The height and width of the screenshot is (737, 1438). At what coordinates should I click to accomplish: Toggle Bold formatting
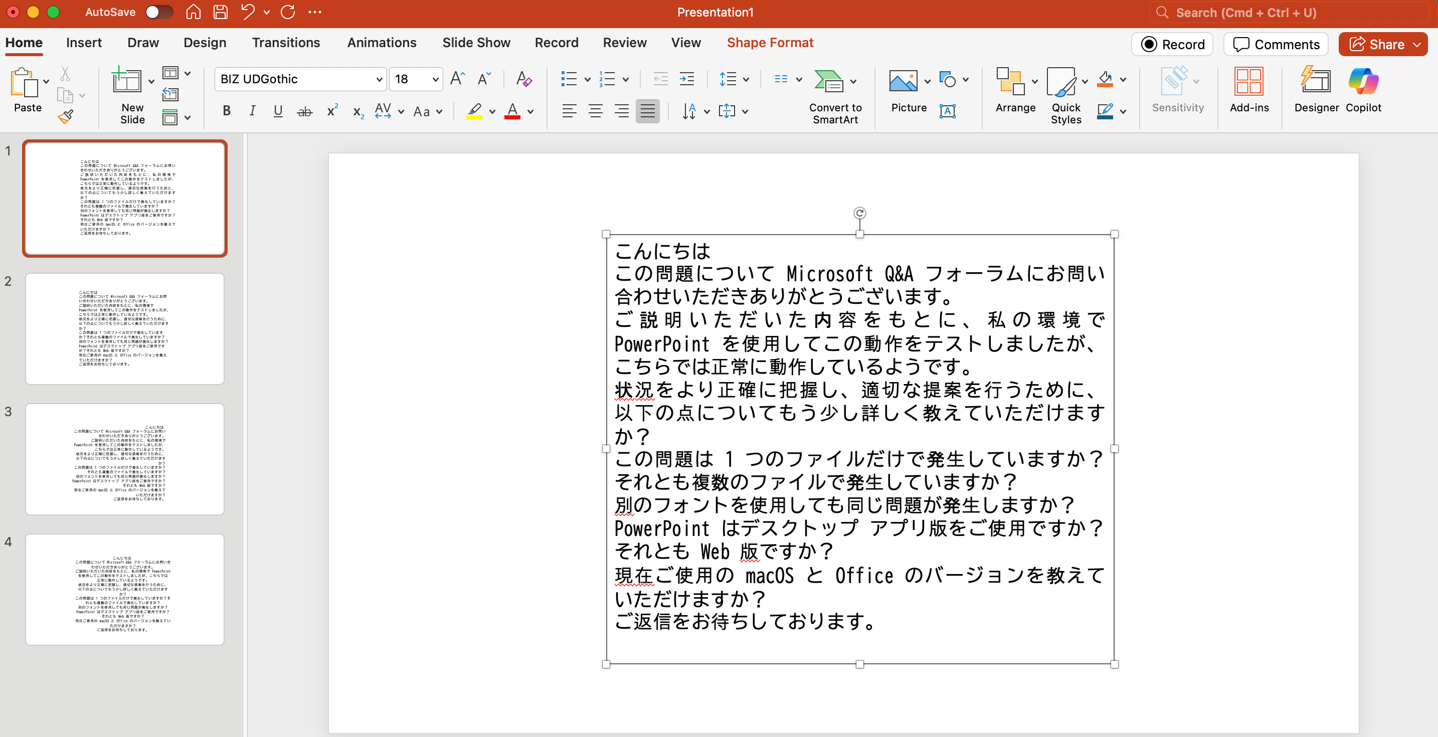pos(227,111)
